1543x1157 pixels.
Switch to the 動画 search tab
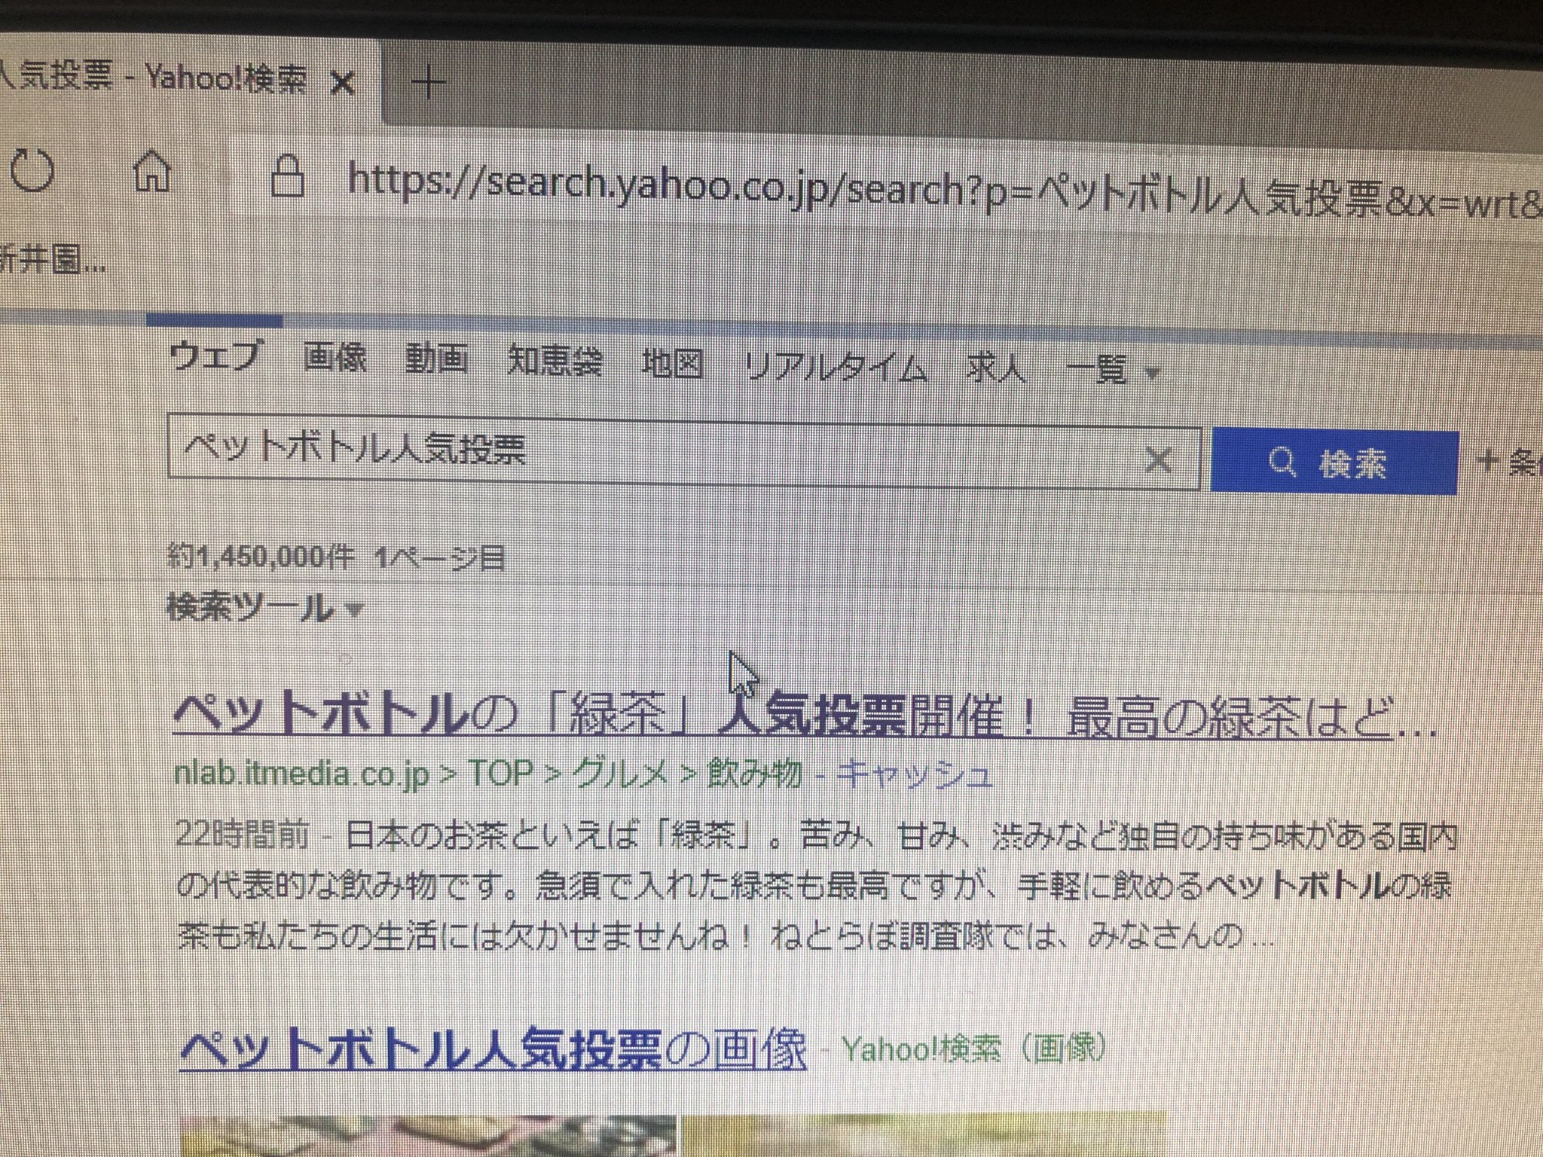click(437, 359)
